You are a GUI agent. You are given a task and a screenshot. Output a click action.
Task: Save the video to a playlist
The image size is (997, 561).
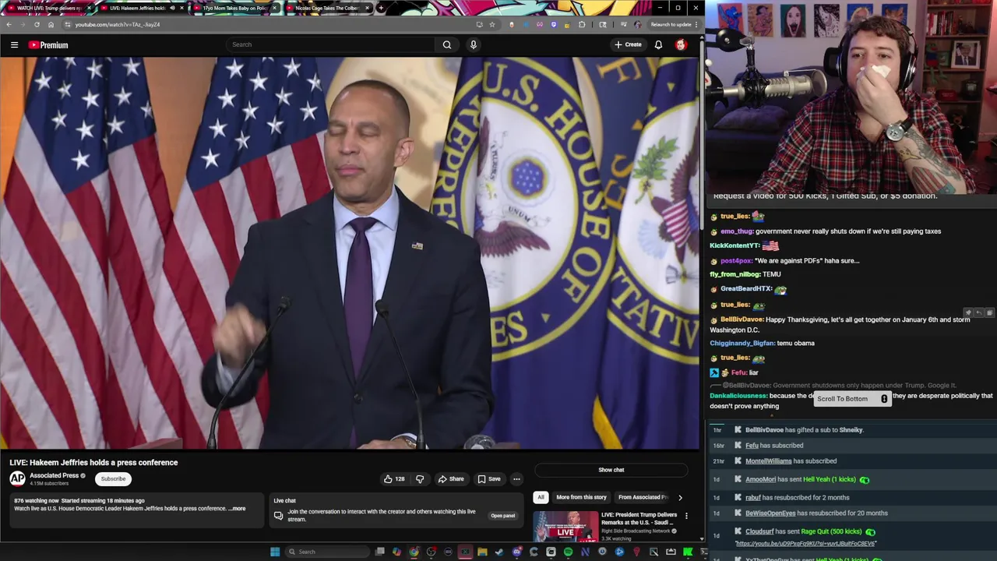tap(489, 478)
